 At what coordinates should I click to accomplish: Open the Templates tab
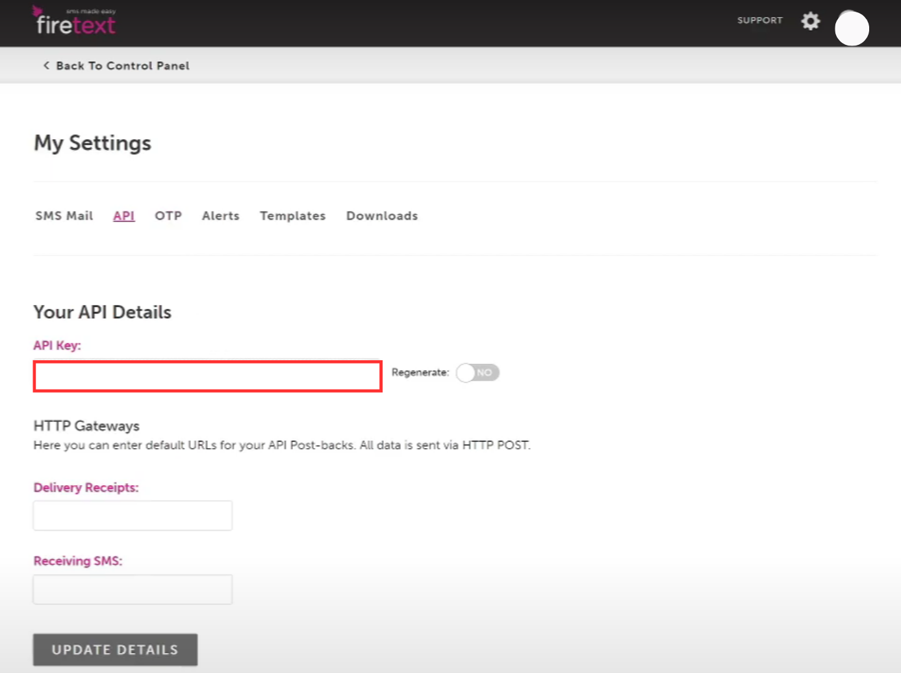292,215
